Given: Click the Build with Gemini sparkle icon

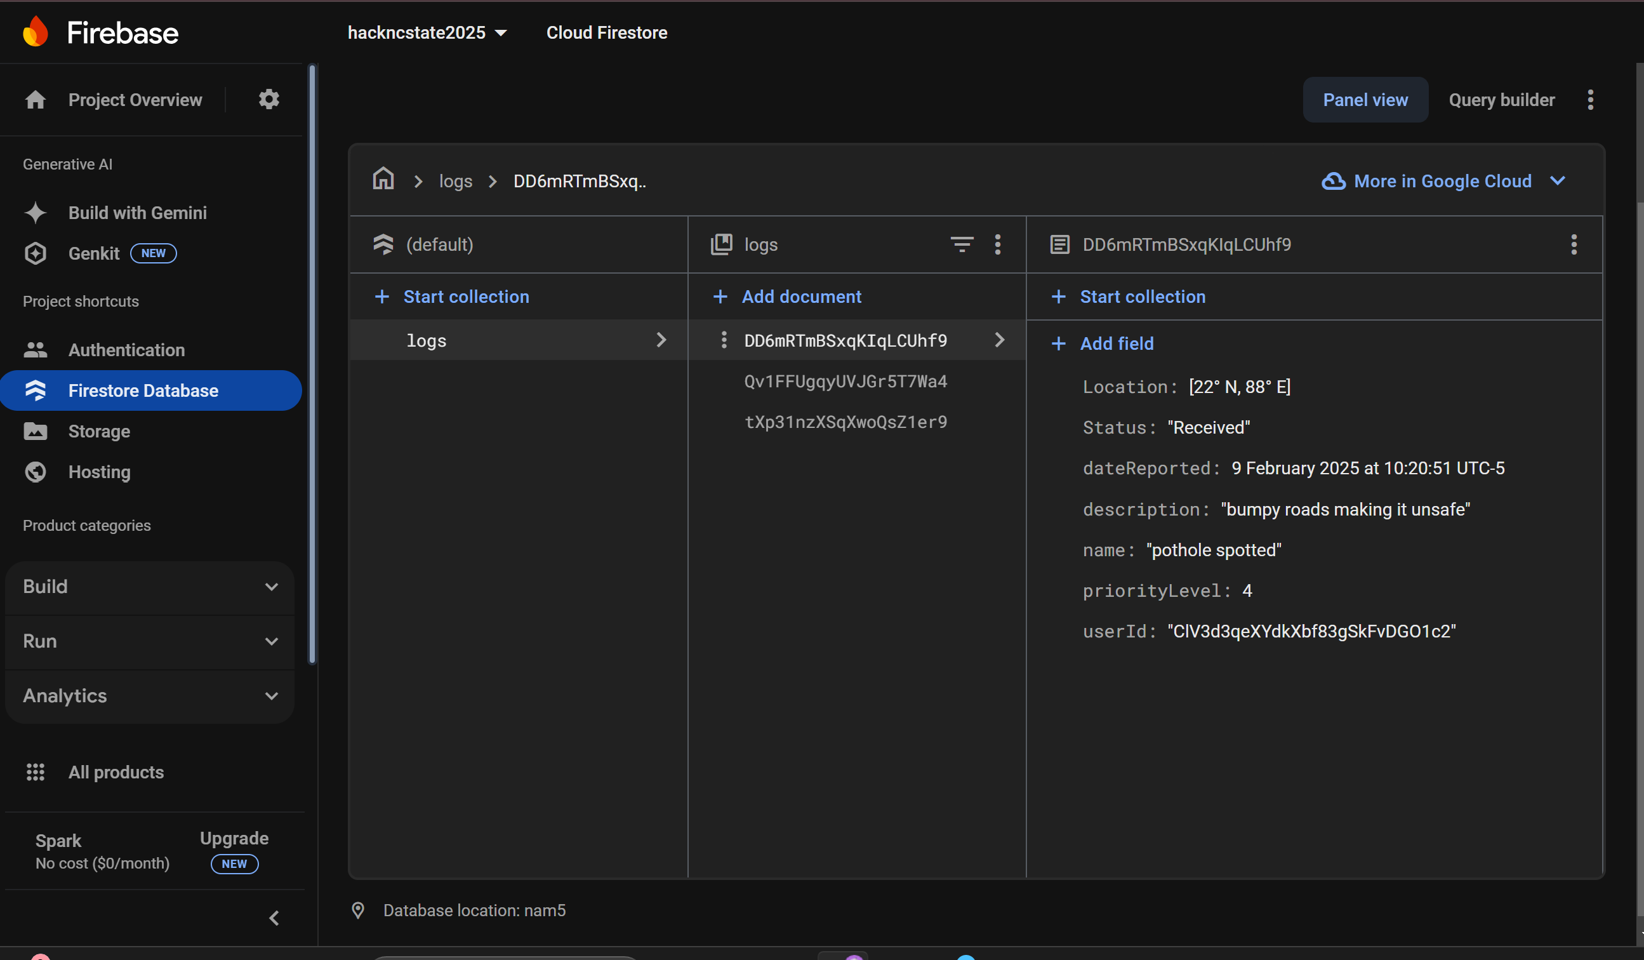Looking at the screenshot, I should pyautogui.click(x=36, y=213).
